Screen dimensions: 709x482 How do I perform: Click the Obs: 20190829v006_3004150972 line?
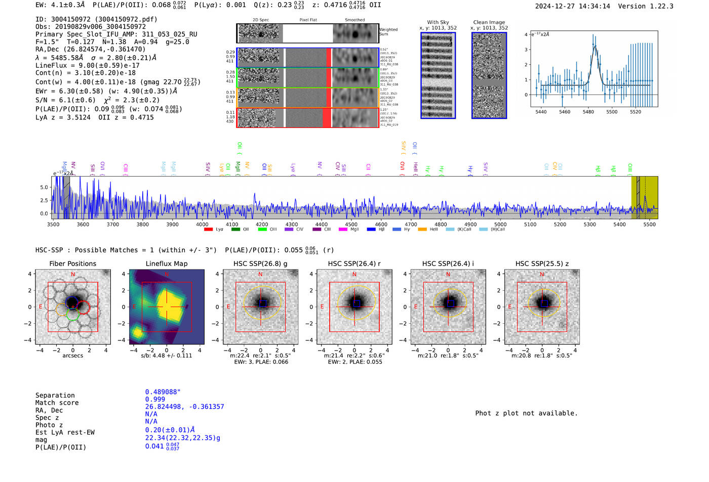tap(91, 27)
